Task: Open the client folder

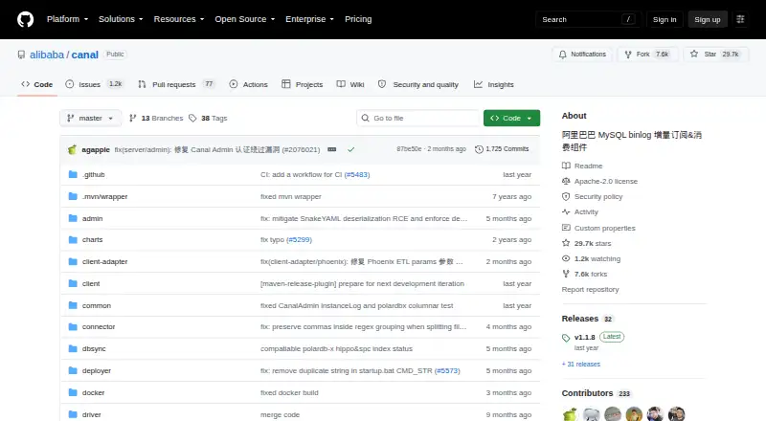Action: (91, 284)
